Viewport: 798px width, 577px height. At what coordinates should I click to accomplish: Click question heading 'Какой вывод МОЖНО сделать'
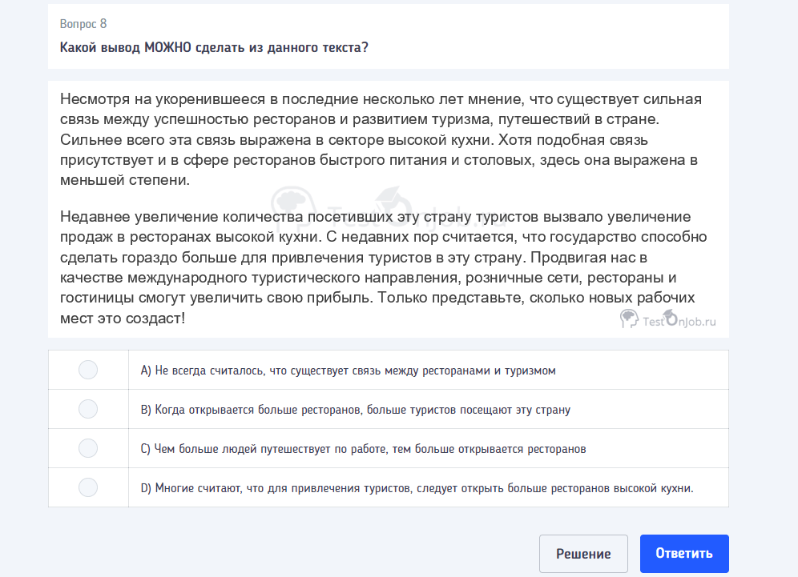[214, 47]
